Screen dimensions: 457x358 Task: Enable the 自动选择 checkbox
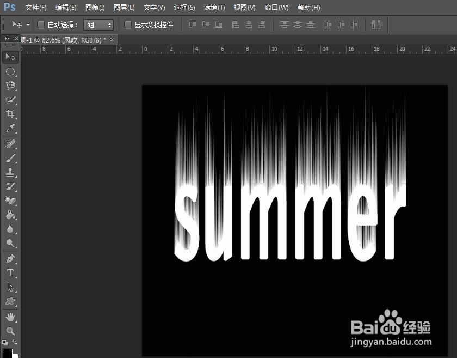(x=41, y=25)
